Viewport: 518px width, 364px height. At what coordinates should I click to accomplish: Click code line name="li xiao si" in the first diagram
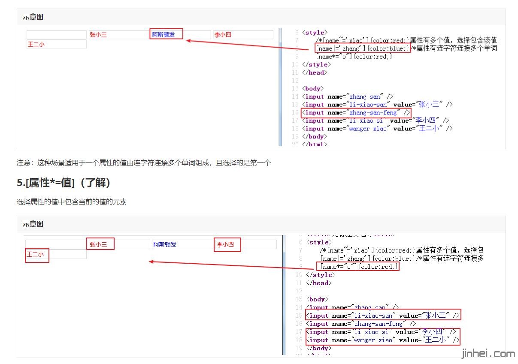point(376,120)
